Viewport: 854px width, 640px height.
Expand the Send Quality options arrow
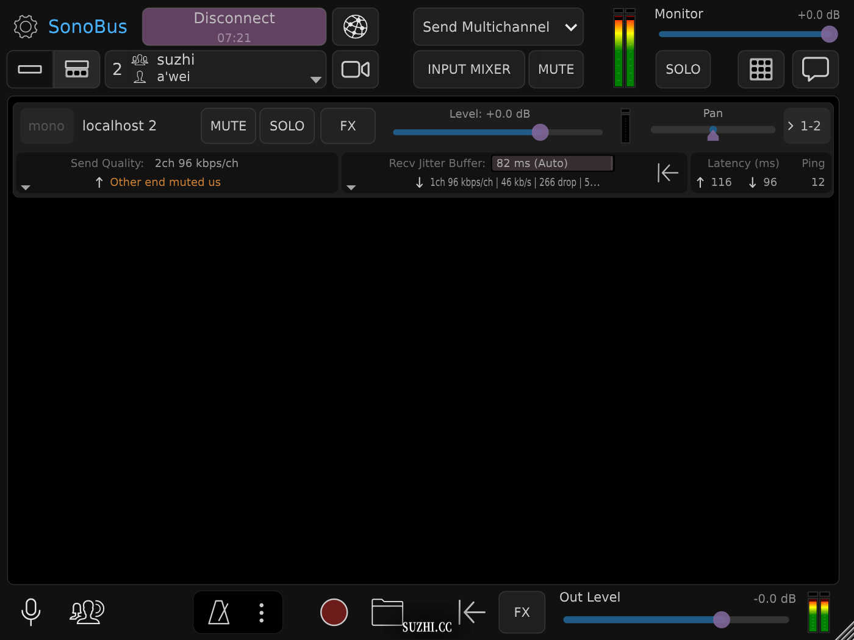(26, 188)
